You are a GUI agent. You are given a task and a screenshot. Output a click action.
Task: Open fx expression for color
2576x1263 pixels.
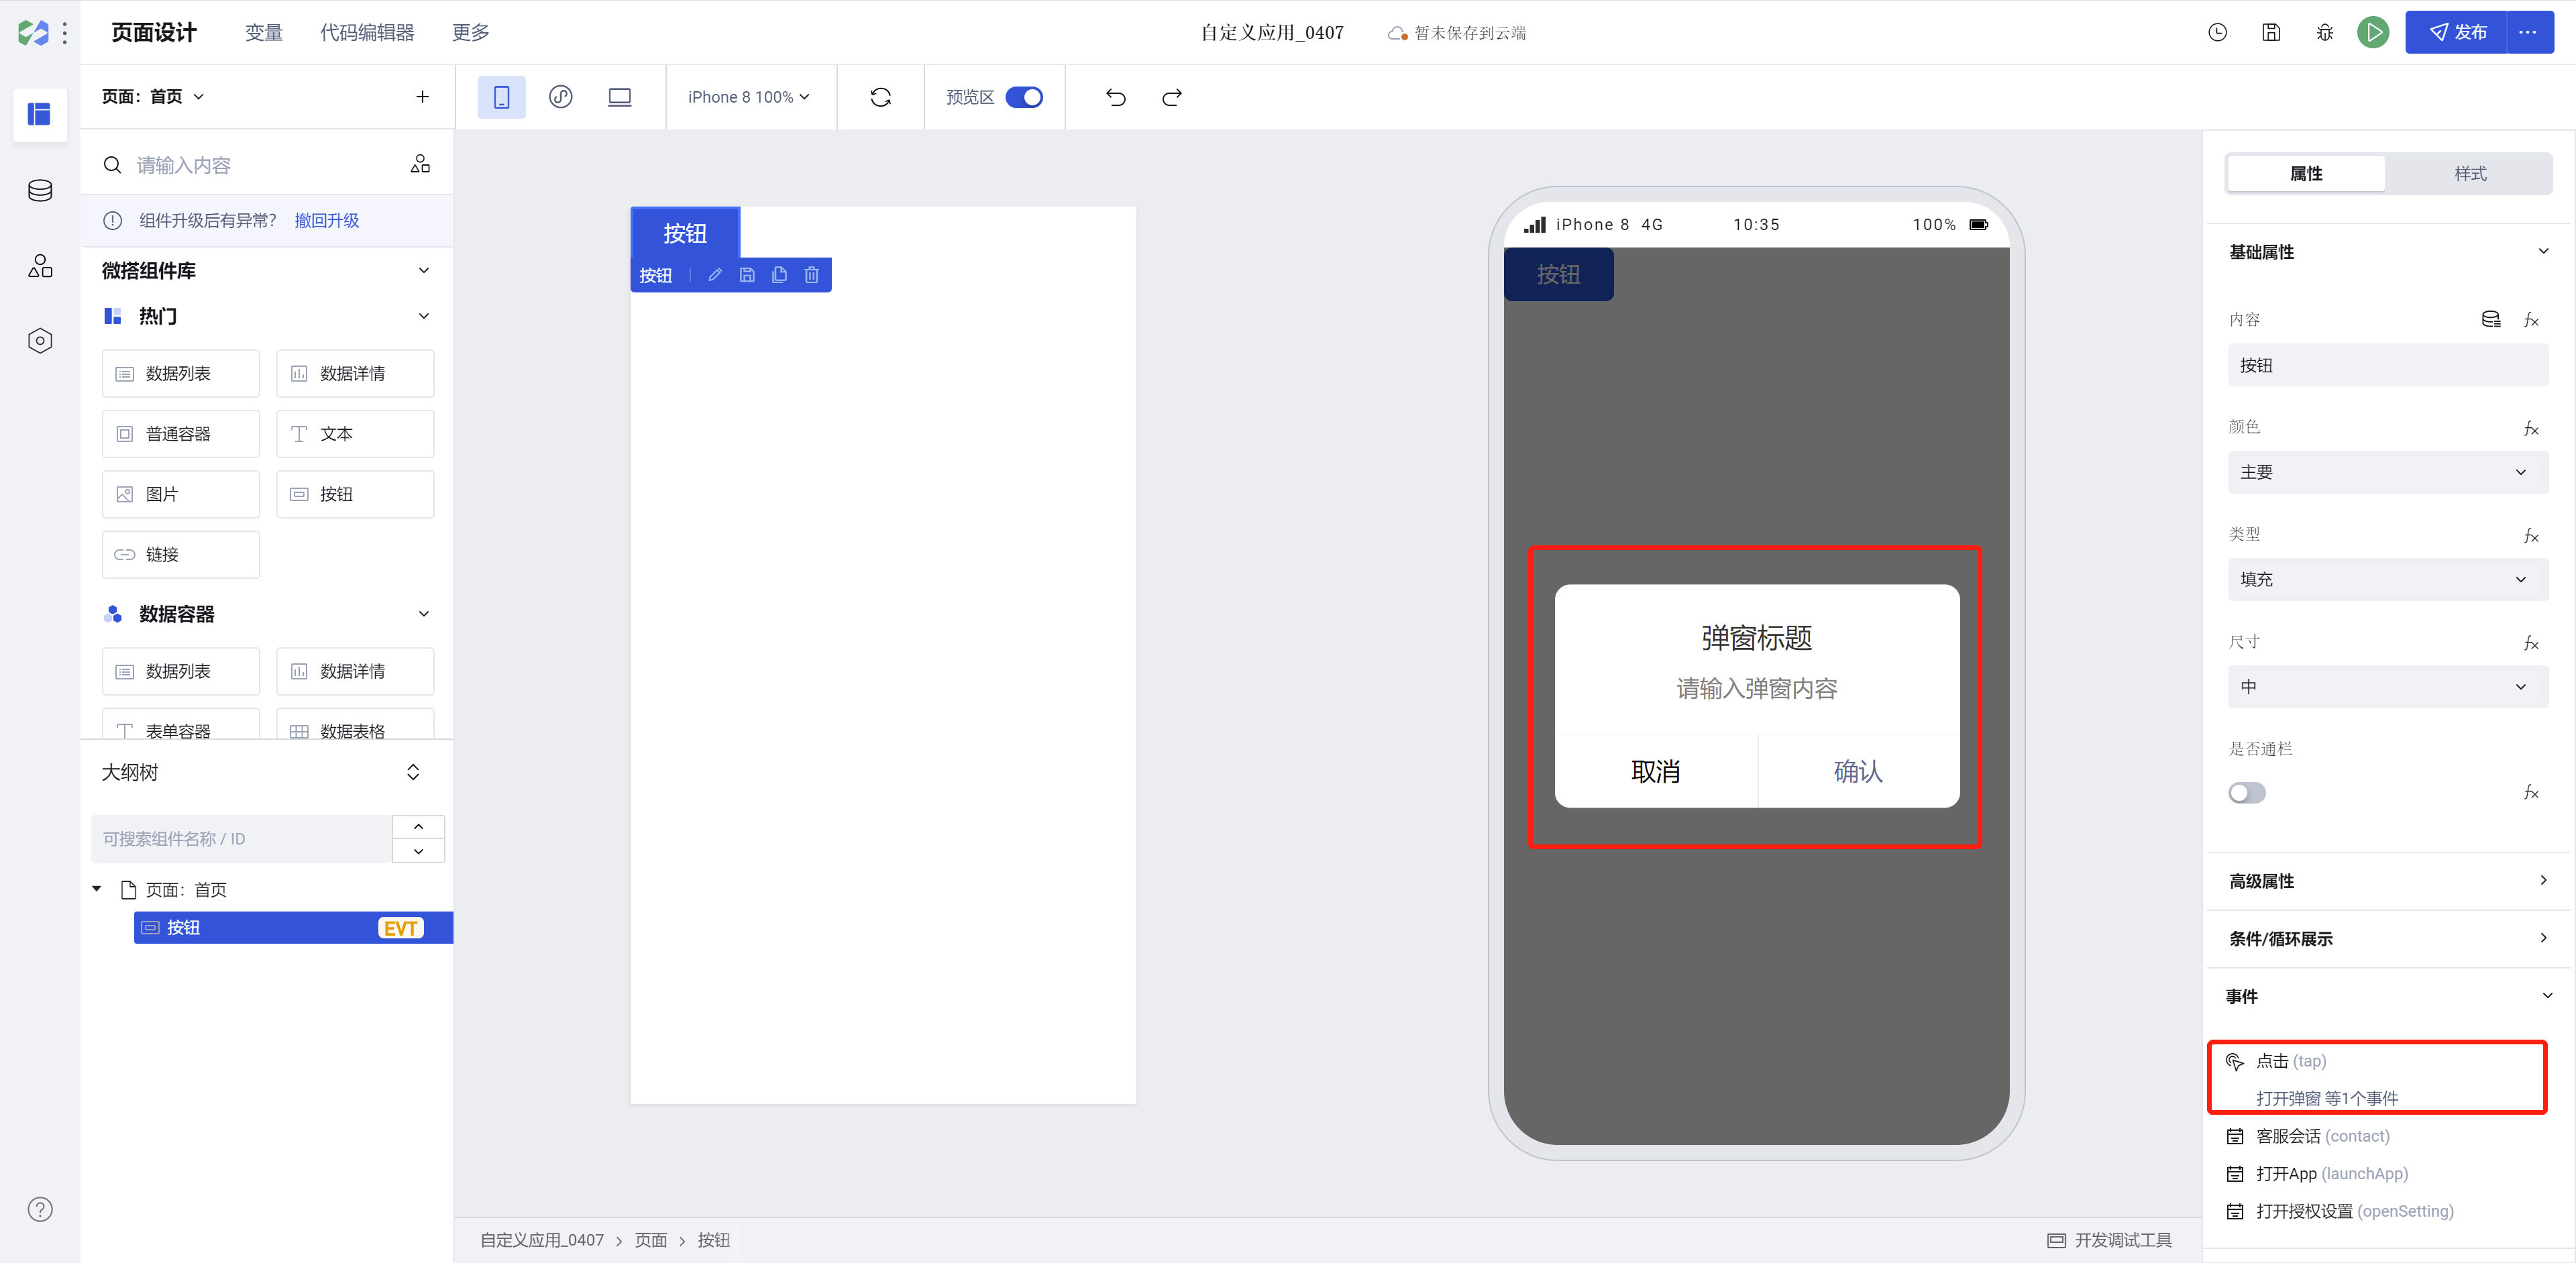tap(2531, 428)
